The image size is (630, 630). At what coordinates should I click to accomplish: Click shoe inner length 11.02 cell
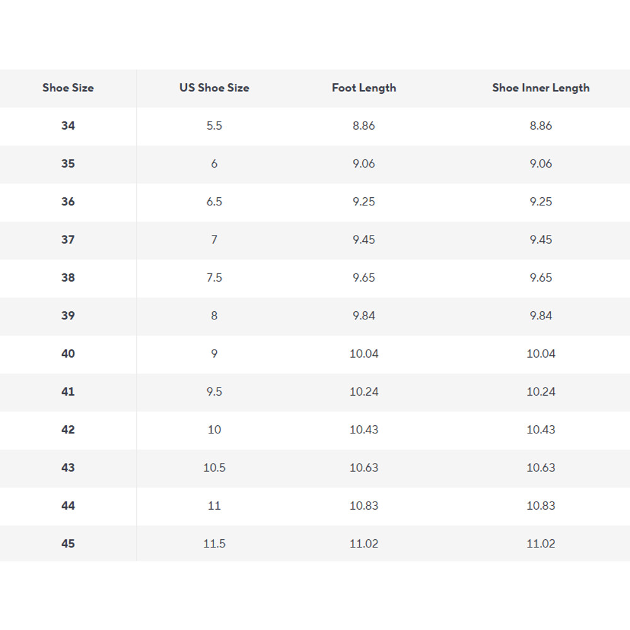point(541,544)
